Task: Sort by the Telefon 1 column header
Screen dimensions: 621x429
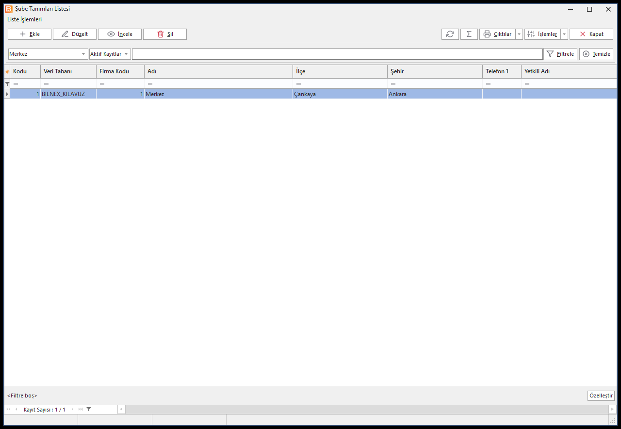Action: click(502, 72)
